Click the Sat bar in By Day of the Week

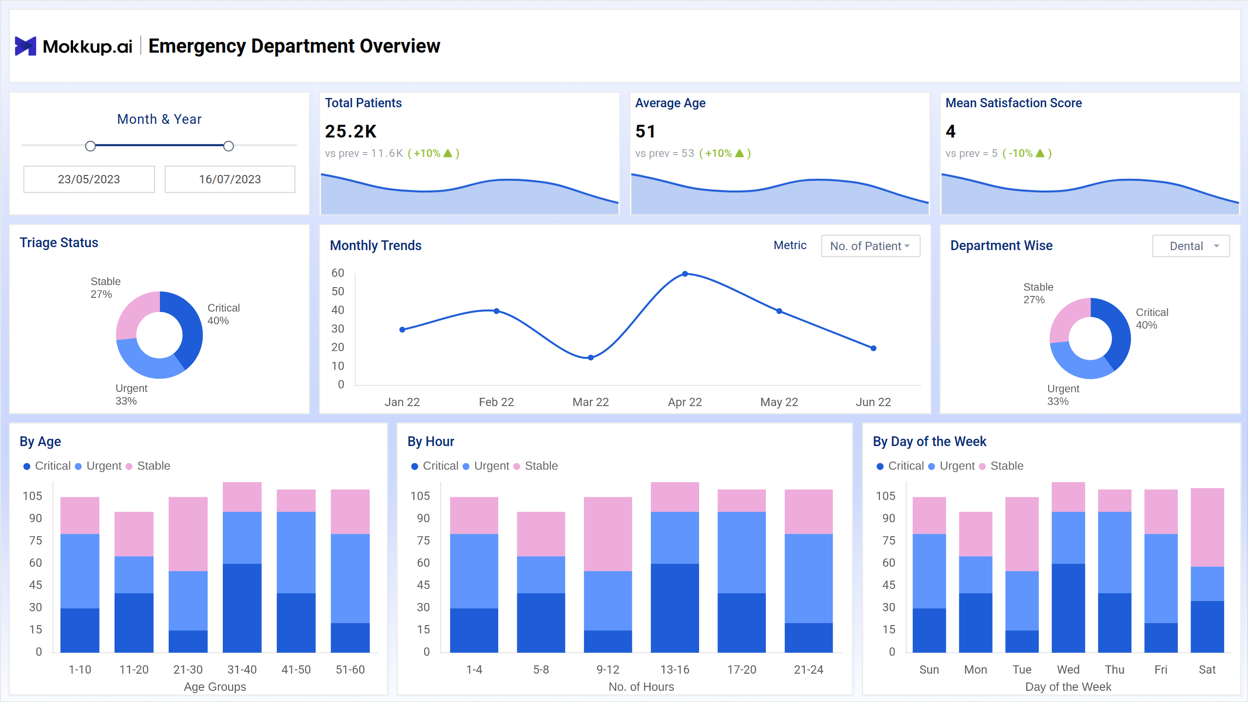coord(1208,570)
